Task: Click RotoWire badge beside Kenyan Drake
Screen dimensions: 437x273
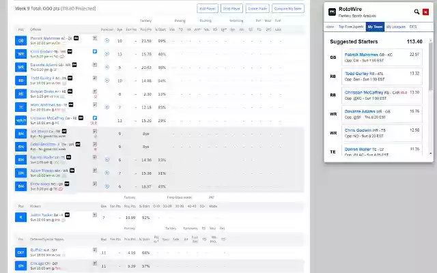Action: (x=70, y=91)
